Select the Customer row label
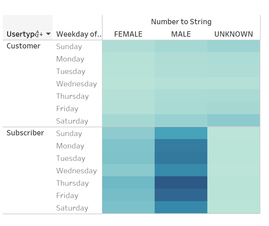This screenshot has height=226, width=269. tap(23, 46)
